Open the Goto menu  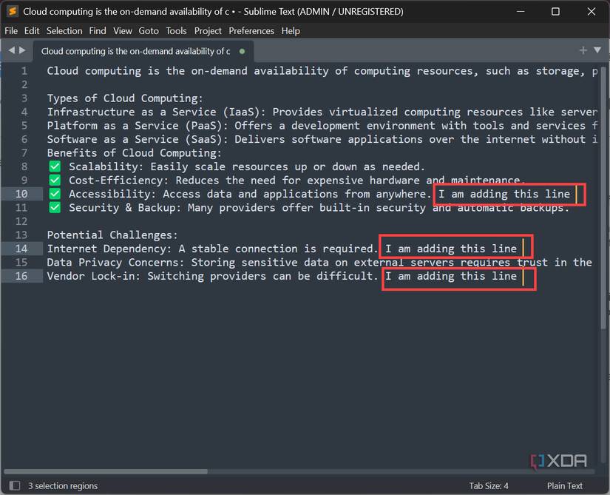pyautogui.click(x=148, y=30)
